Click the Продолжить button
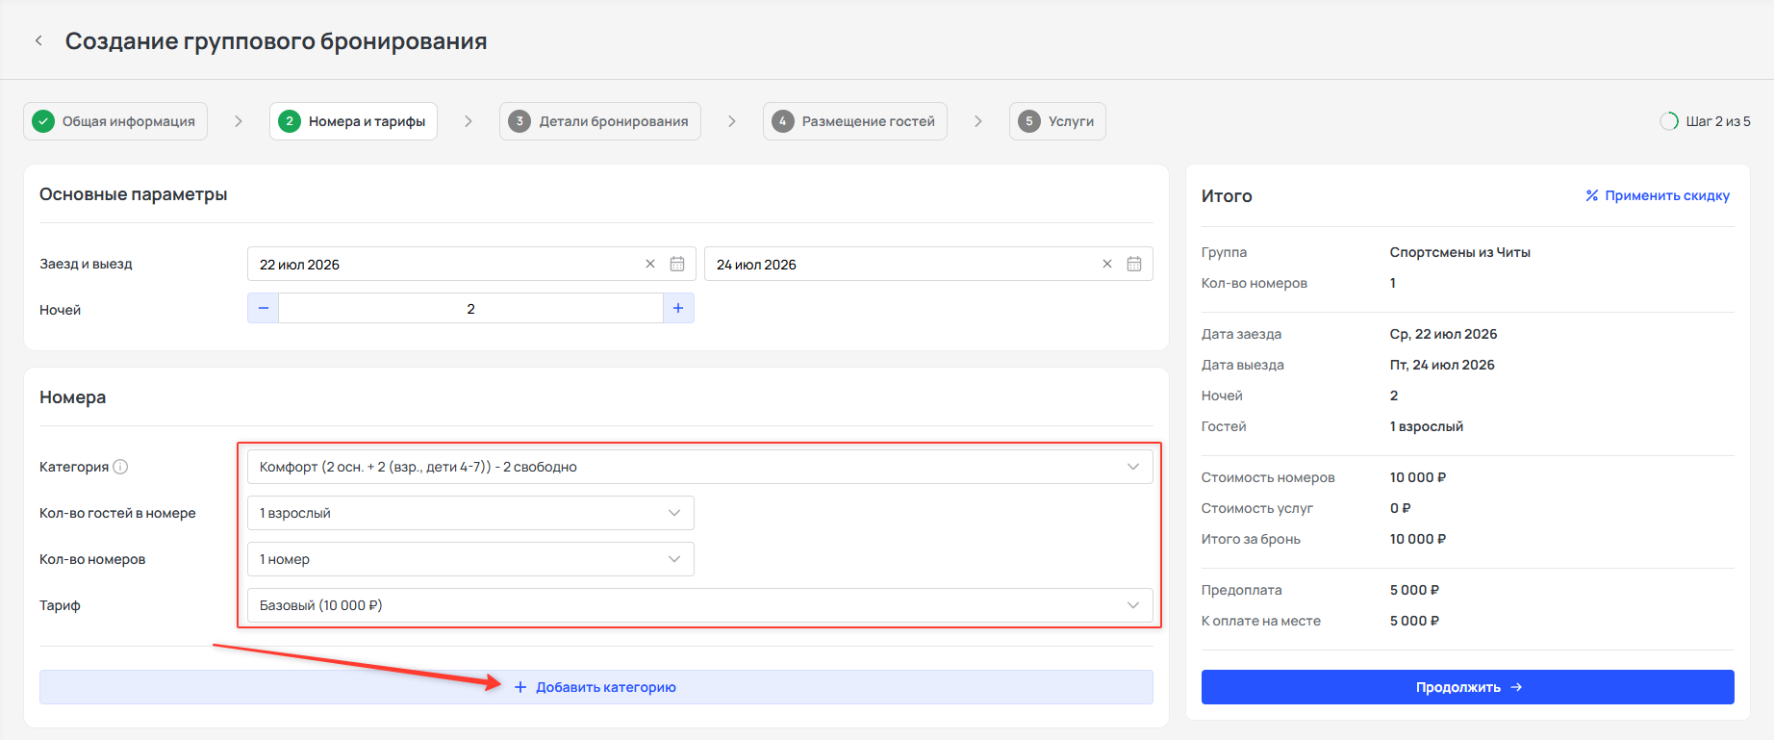Viewport: 1774px width, 740px height. 1468,687
